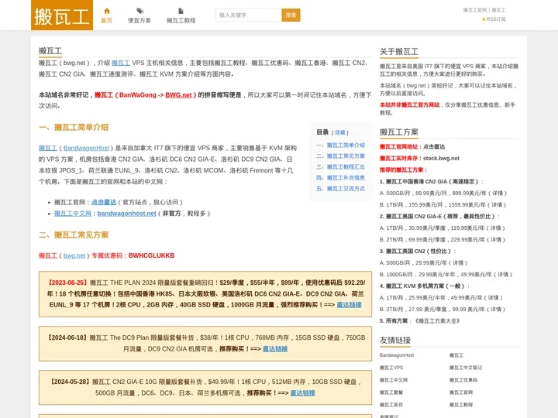Click the home icon in navigation
The height and width of the screenshot is (418, 558).
(x=107, y=11)
